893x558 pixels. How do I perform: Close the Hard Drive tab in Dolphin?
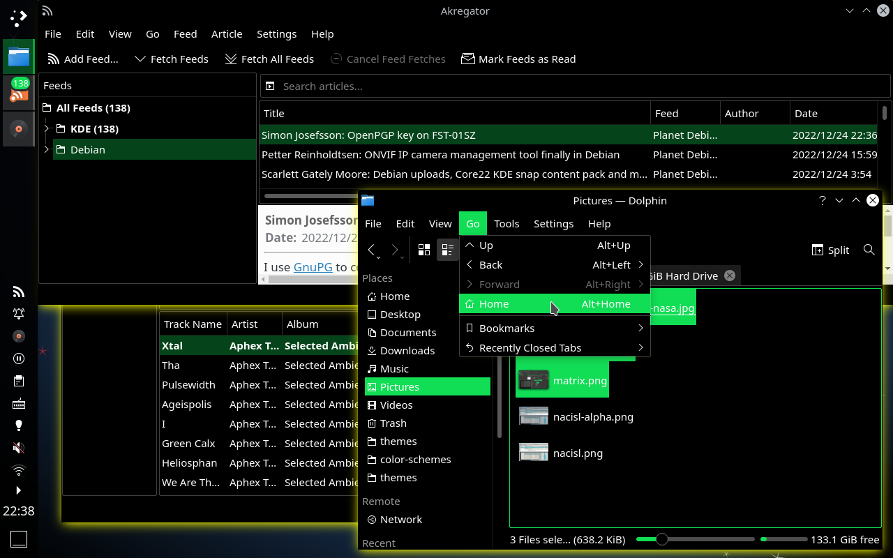(x=730, y=276)
